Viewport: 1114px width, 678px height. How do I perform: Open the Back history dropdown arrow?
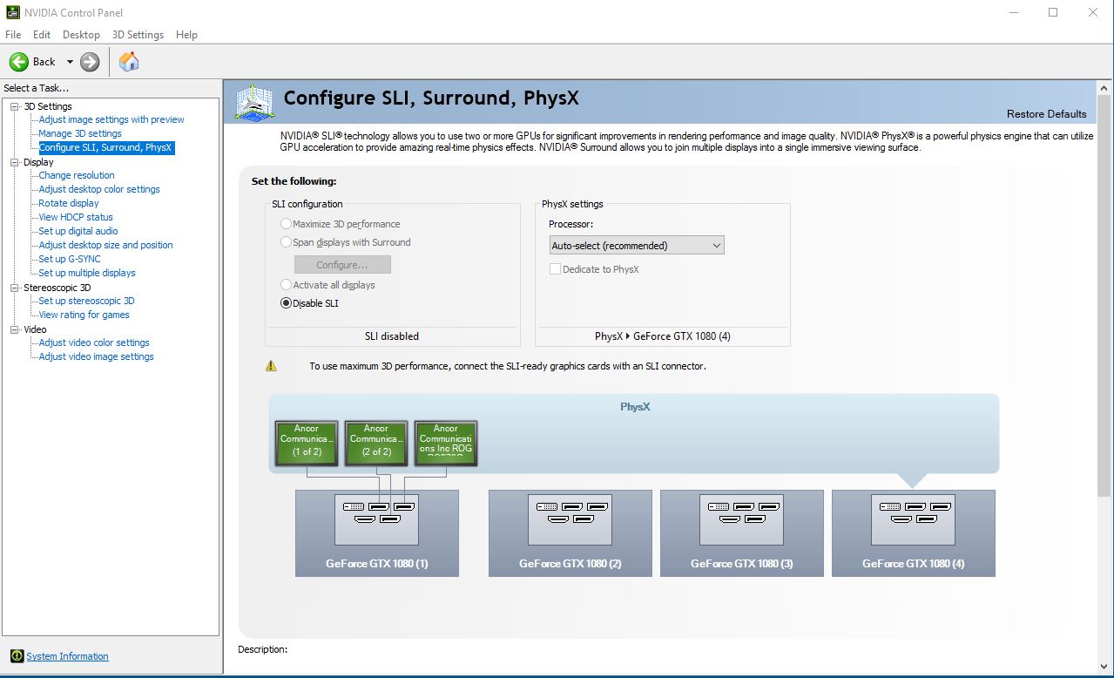[x=70, y=62]
